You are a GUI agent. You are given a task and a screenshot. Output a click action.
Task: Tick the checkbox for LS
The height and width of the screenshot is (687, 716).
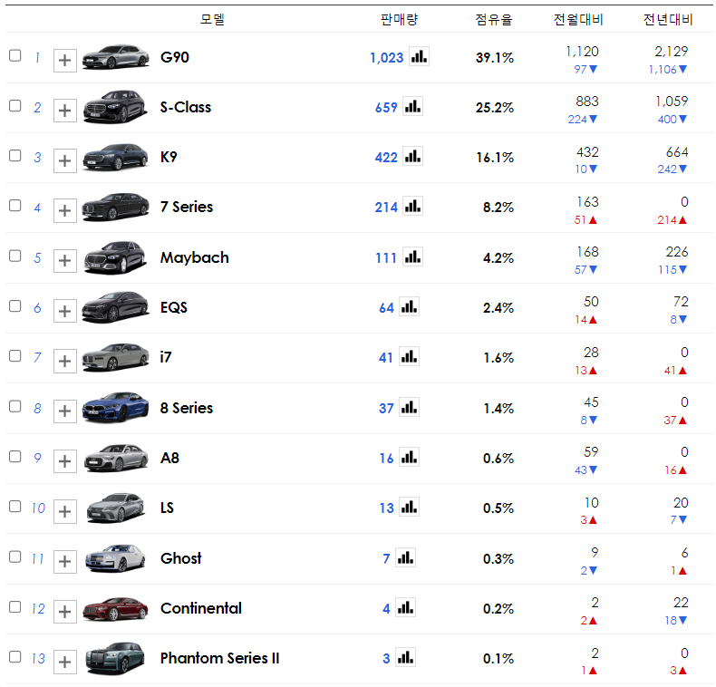[x=15, y=506]
